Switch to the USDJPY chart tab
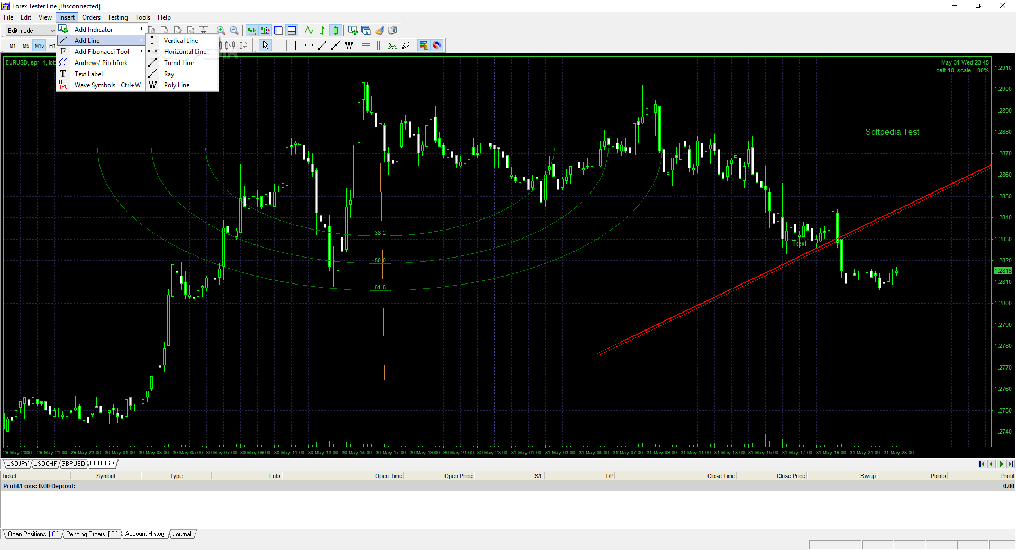Screen dimensions: 1016x550 point(17,464)
